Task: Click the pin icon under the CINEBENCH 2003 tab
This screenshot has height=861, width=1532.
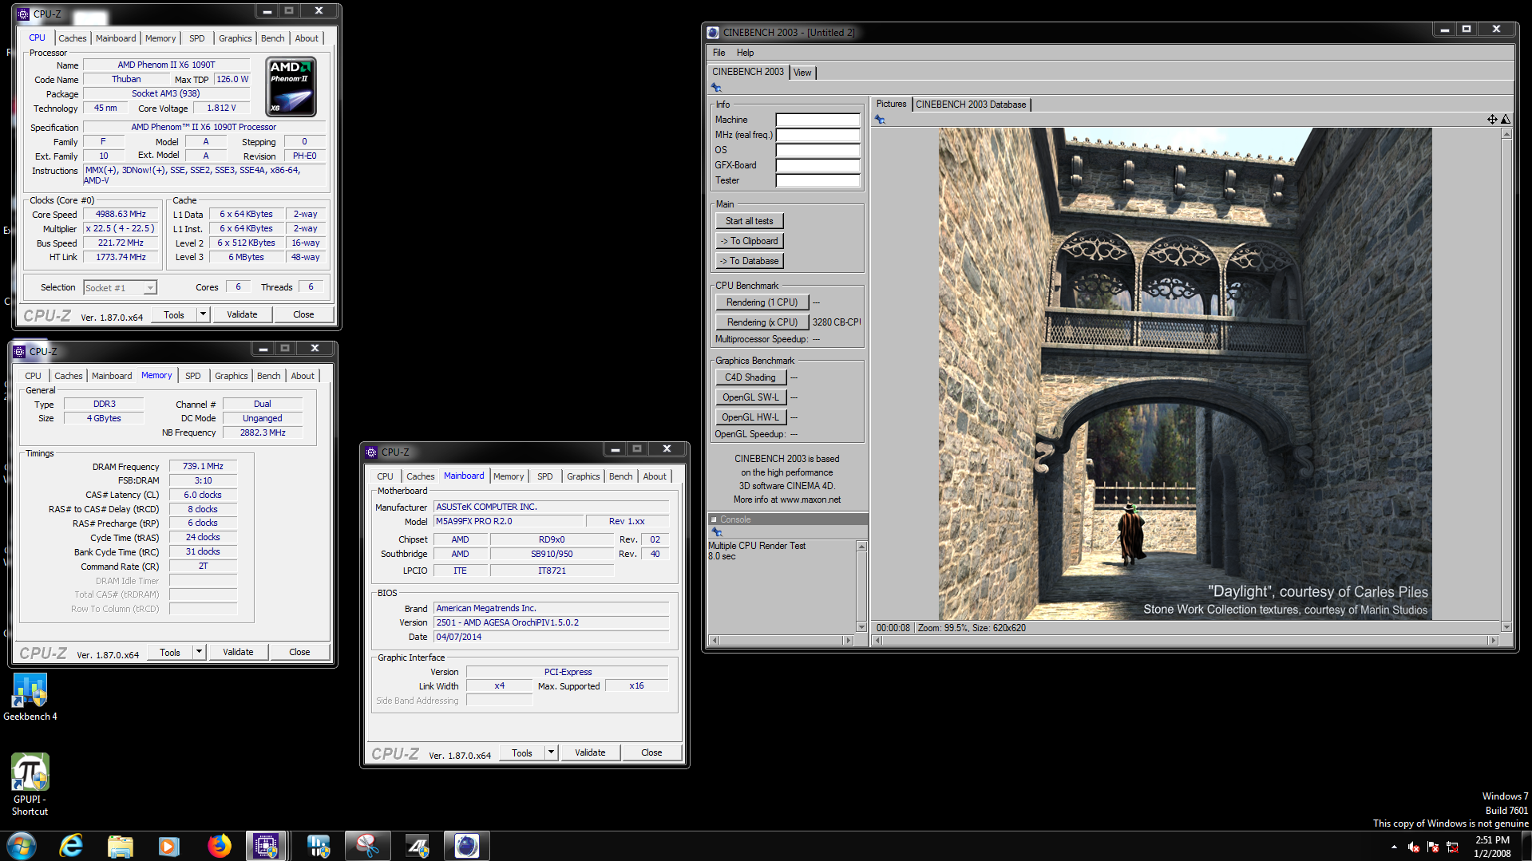Action: (716, 88)
